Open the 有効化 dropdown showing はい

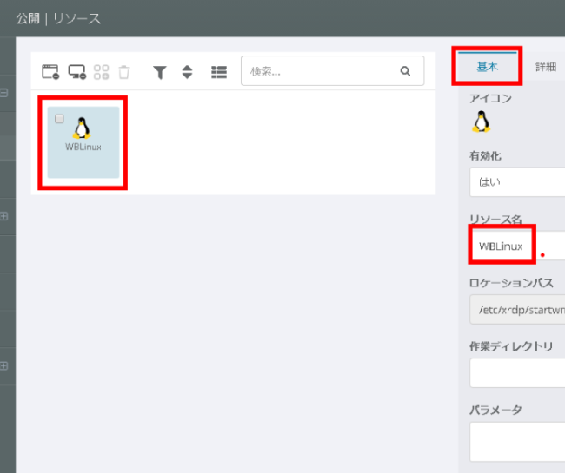point(516,183)
